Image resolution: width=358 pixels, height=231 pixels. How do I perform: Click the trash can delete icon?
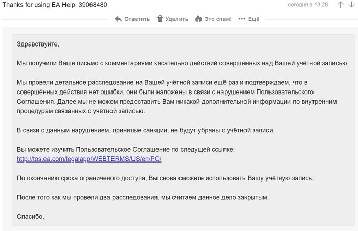pos(160,19)
